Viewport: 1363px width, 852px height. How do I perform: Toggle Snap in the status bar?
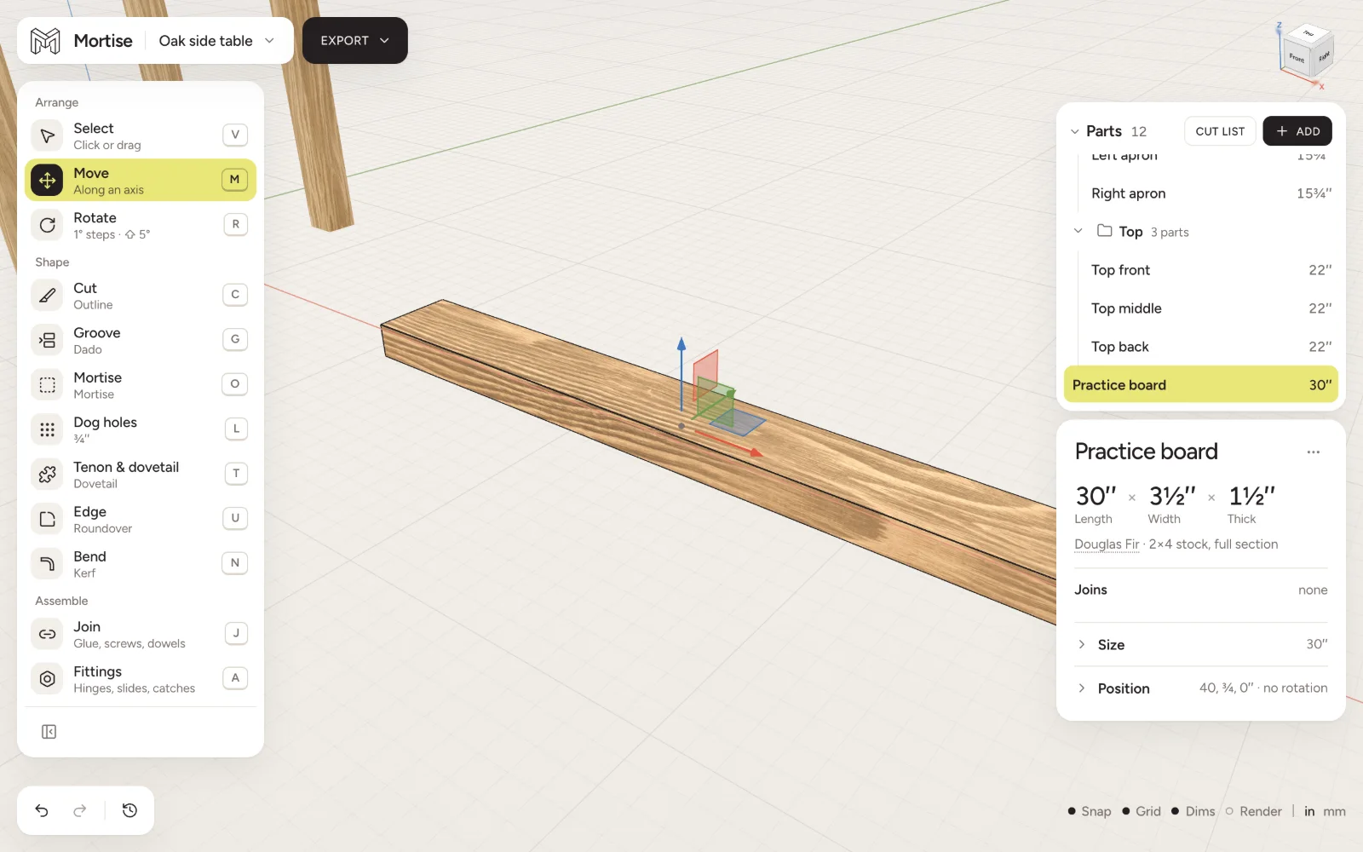click(1090, 811)
